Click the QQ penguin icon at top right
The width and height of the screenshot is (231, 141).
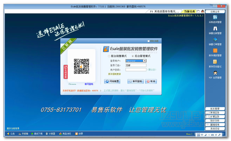pyautogui.click(x=203, y=11)
